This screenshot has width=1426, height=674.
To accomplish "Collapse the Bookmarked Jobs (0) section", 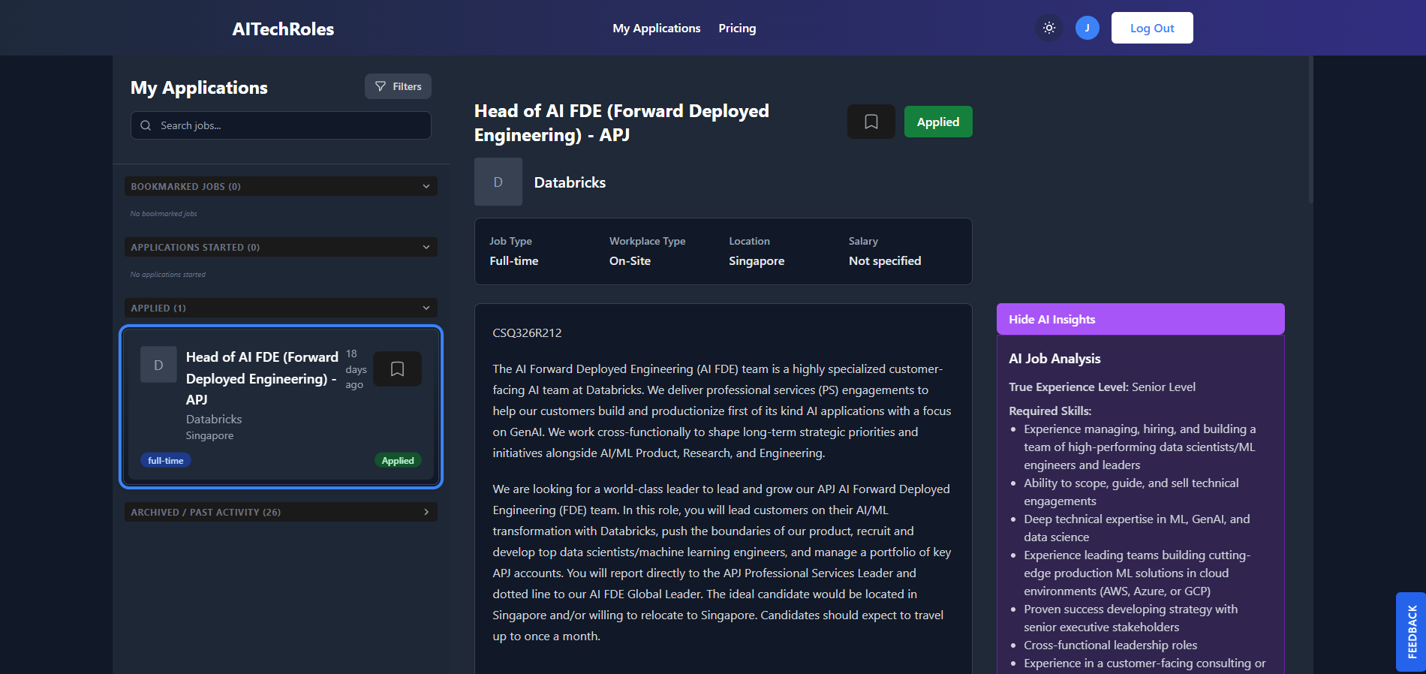I will [281, 186].
